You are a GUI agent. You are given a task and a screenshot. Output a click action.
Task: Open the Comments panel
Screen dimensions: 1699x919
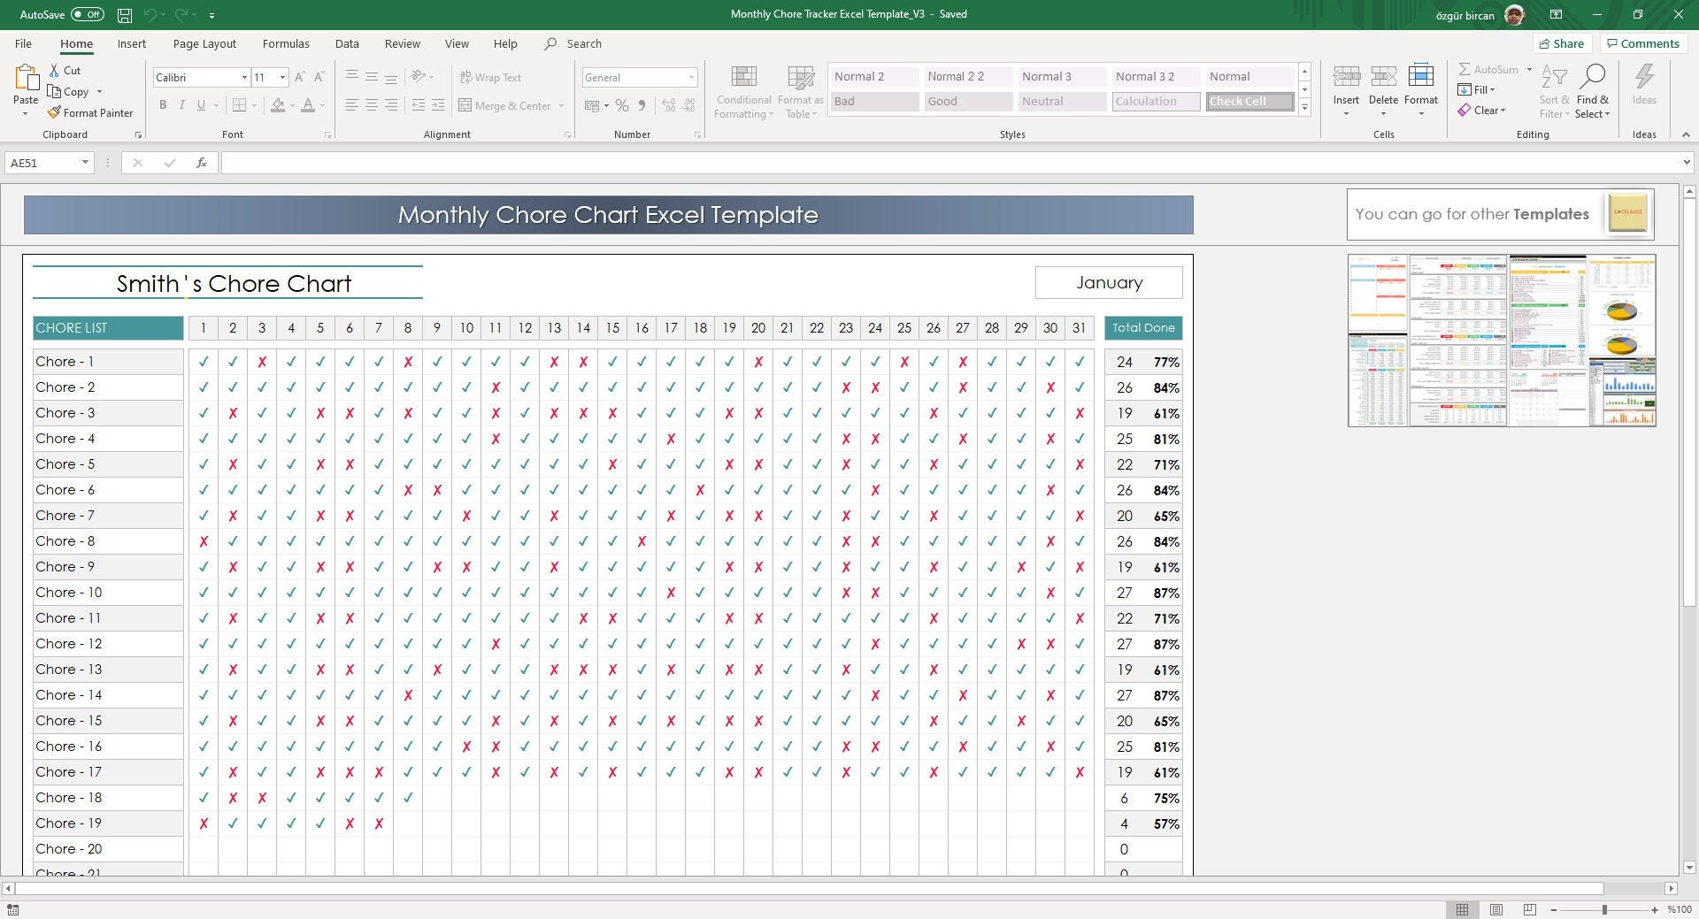click(x=1643, y=43)
